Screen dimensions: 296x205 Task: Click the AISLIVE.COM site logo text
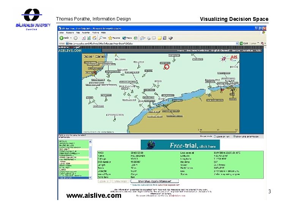[x=70, y=50]
